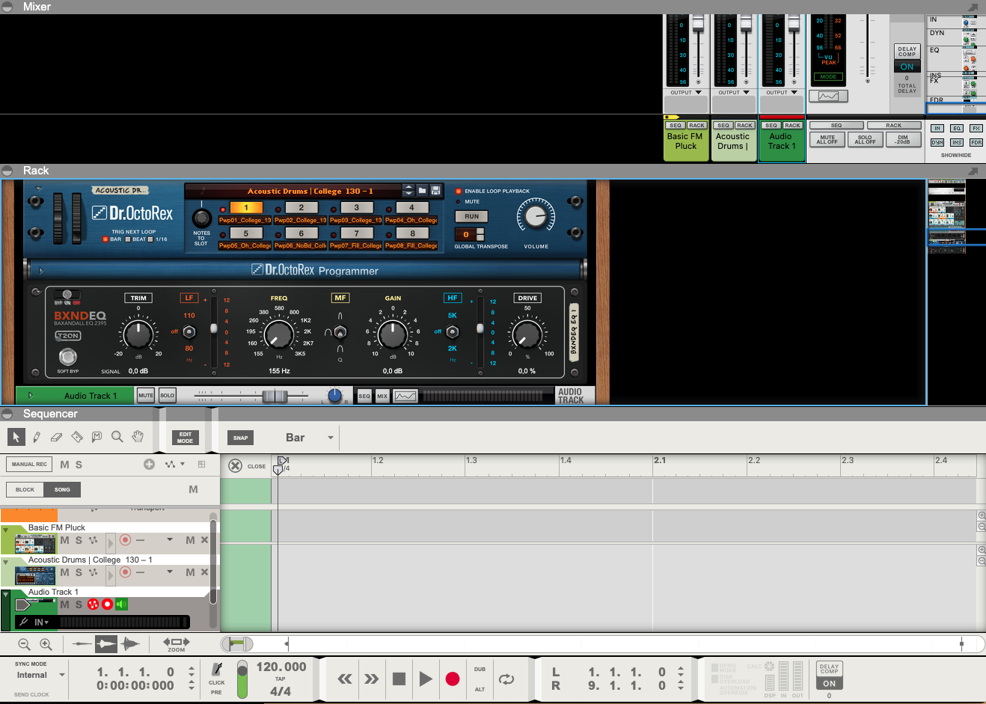
Task: Select the Mute tool in Sequencer toolbar
Action: [97, 437]
